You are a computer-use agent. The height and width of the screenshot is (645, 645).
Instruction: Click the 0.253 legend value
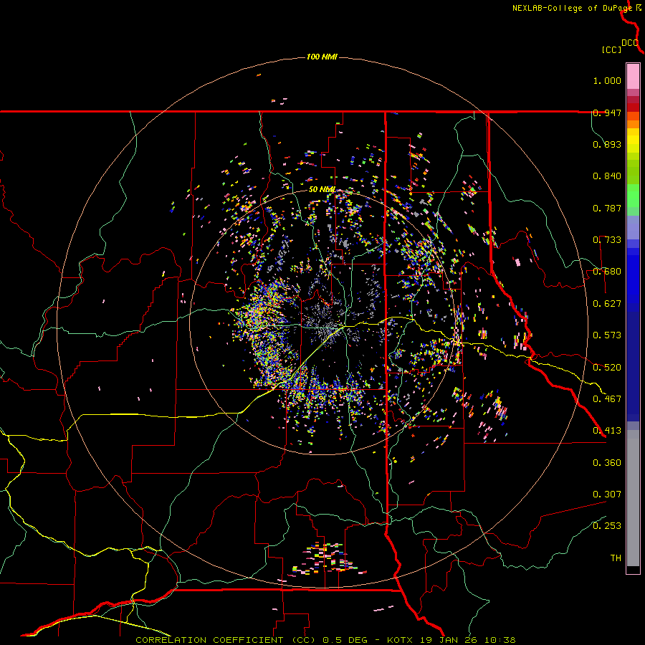(x=607, y=526)
